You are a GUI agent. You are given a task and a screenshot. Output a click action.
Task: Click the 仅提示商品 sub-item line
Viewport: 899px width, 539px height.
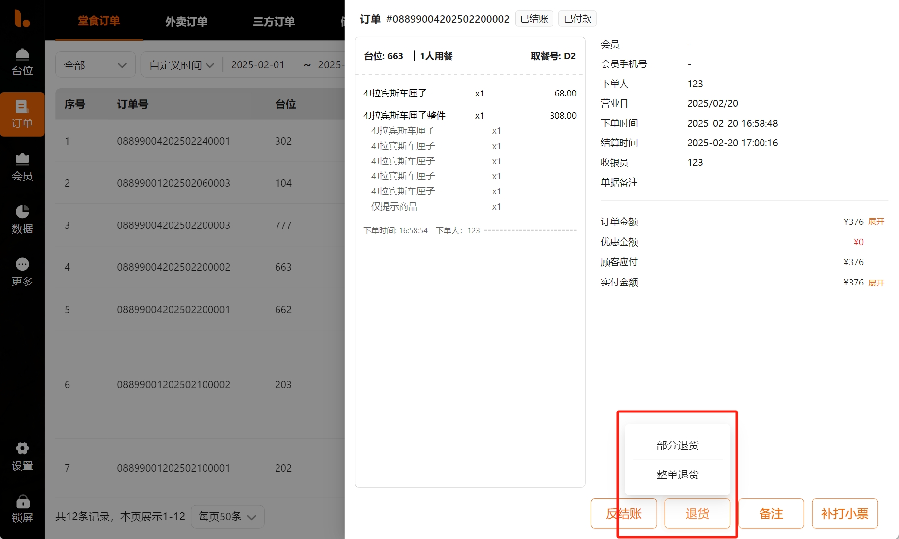(436, 207)
